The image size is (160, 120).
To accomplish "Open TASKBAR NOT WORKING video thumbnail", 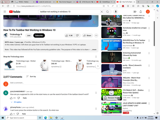I will [112, 45].
